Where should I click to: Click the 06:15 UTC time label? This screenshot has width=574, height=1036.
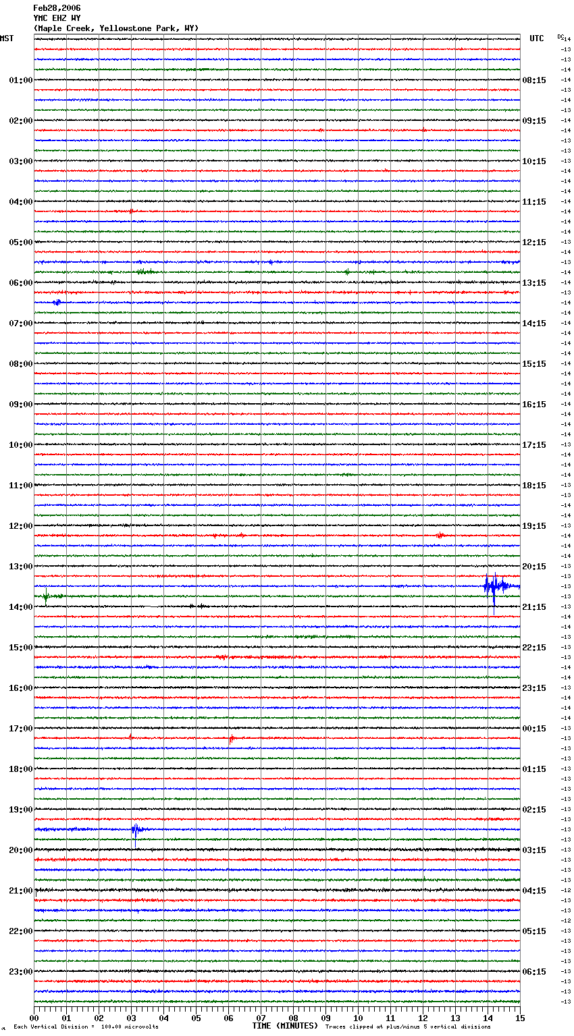point(534,972)
